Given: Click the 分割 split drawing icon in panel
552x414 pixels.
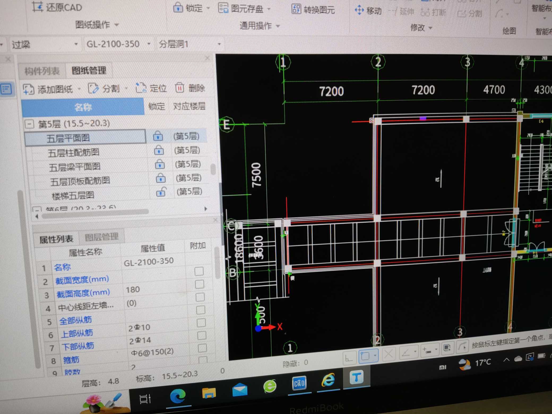Looking at the screenshot, I should point(93,88).
